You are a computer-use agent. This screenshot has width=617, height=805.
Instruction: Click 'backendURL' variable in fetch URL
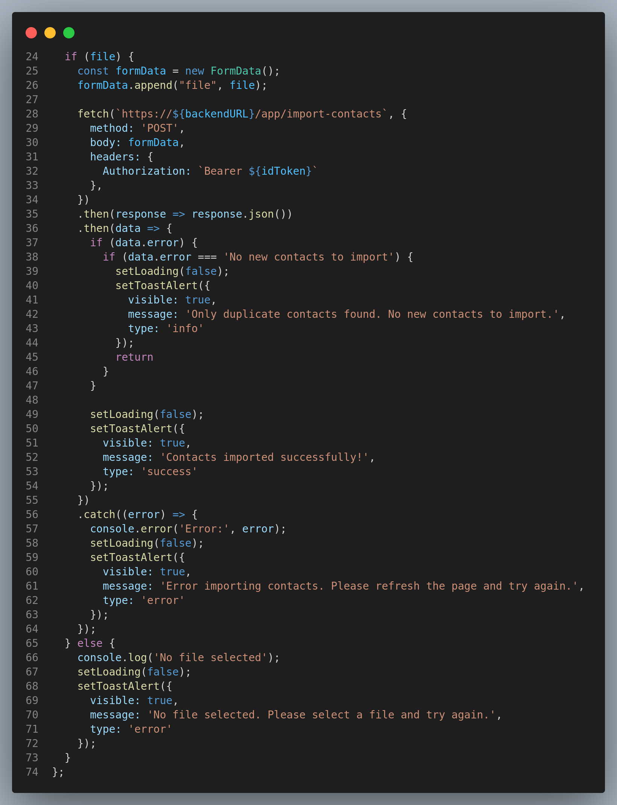(217, 114)
